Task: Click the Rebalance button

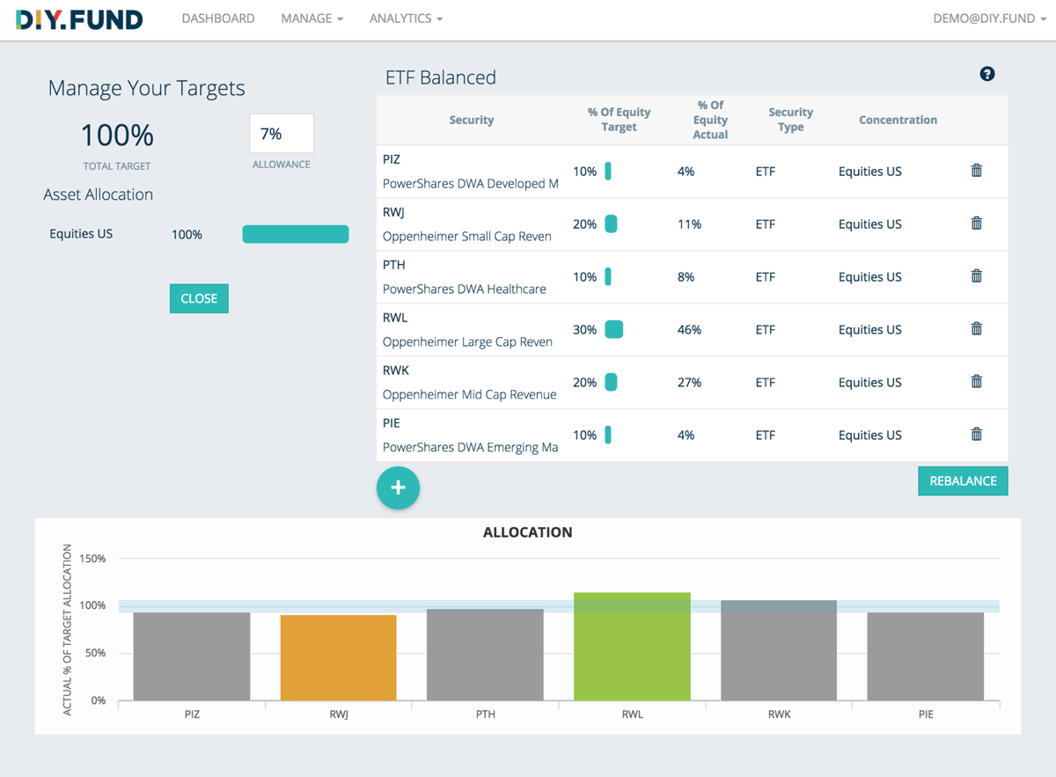Action: point(963,480)
